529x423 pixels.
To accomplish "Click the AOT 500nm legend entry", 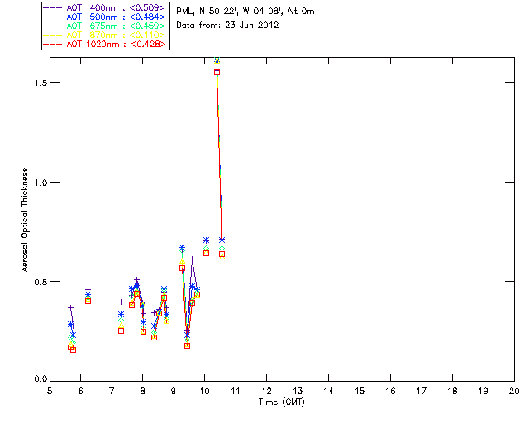I will [104, 17].
